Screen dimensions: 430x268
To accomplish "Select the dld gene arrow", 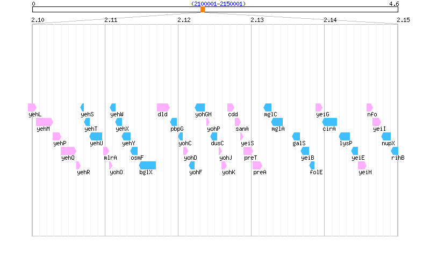I will (163, 107).
